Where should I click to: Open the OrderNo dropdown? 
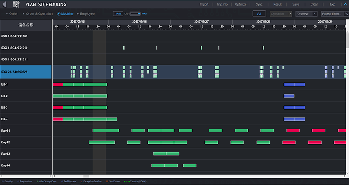click(x=306, y=14)
